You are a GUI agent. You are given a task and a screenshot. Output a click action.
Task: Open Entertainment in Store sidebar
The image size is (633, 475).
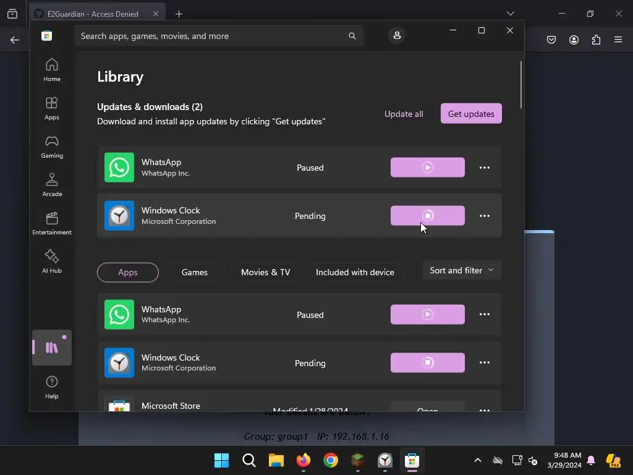click(x=52, y=223)
